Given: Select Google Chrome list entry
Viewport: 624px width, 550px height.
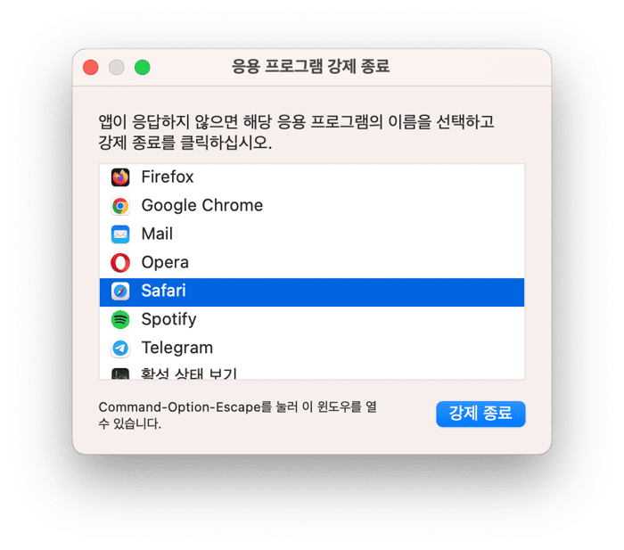Looking at the screenshot, I should coord(312,206).
